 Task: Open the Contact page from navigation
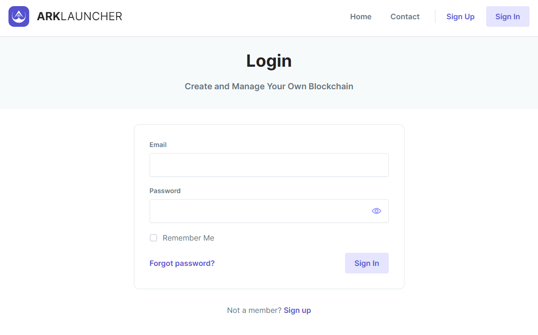(x=405, y=16)
